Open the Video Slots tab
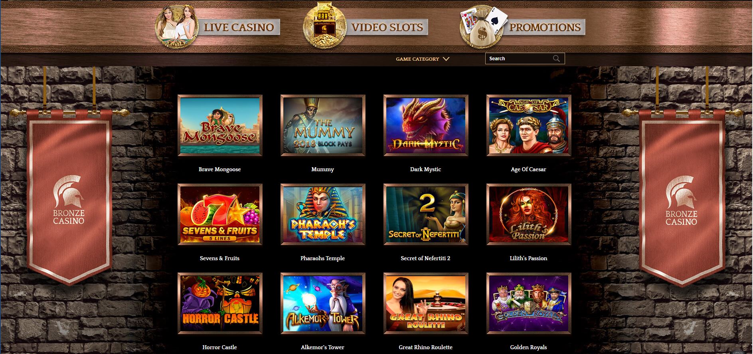Screen dimensions: 753x354 [387, 27]
